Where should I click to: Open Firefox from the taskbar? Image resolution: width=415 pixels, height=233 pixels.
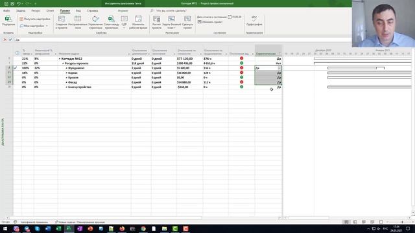point(122,228)
